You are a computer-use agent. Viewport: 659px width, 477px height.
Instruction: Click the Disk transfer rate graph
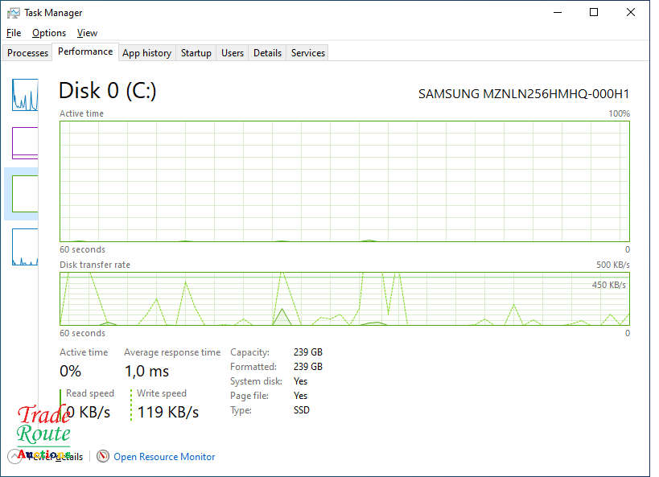pyautogui.click(x=344, y=298)
